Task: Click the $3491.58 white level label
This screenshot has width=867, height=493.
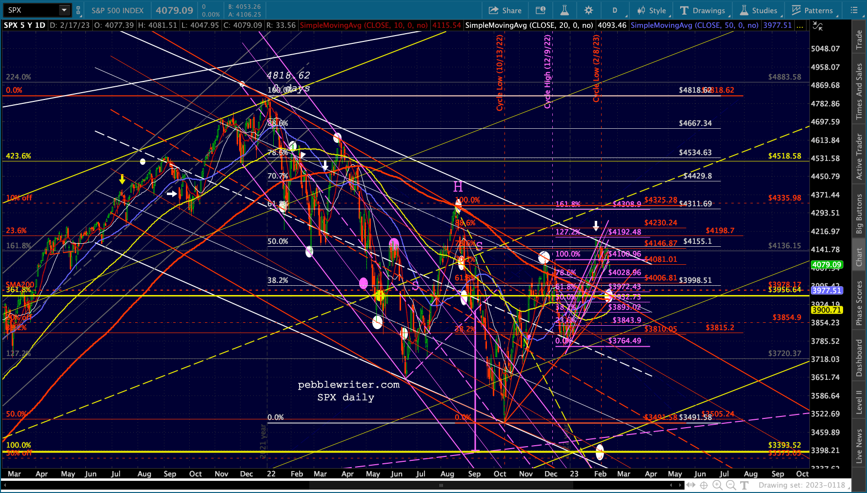Action: click(695, 417)
